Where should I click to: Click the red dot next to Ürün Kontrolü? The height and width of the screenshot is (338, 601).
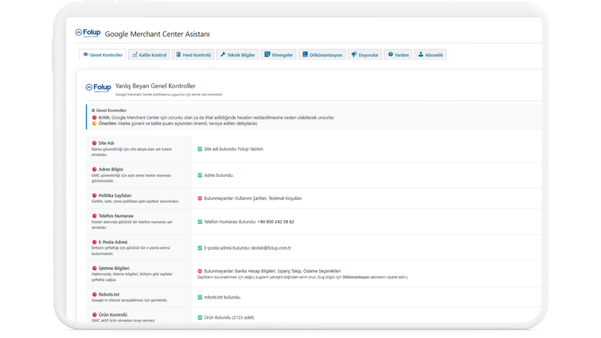tap(94, 315)
